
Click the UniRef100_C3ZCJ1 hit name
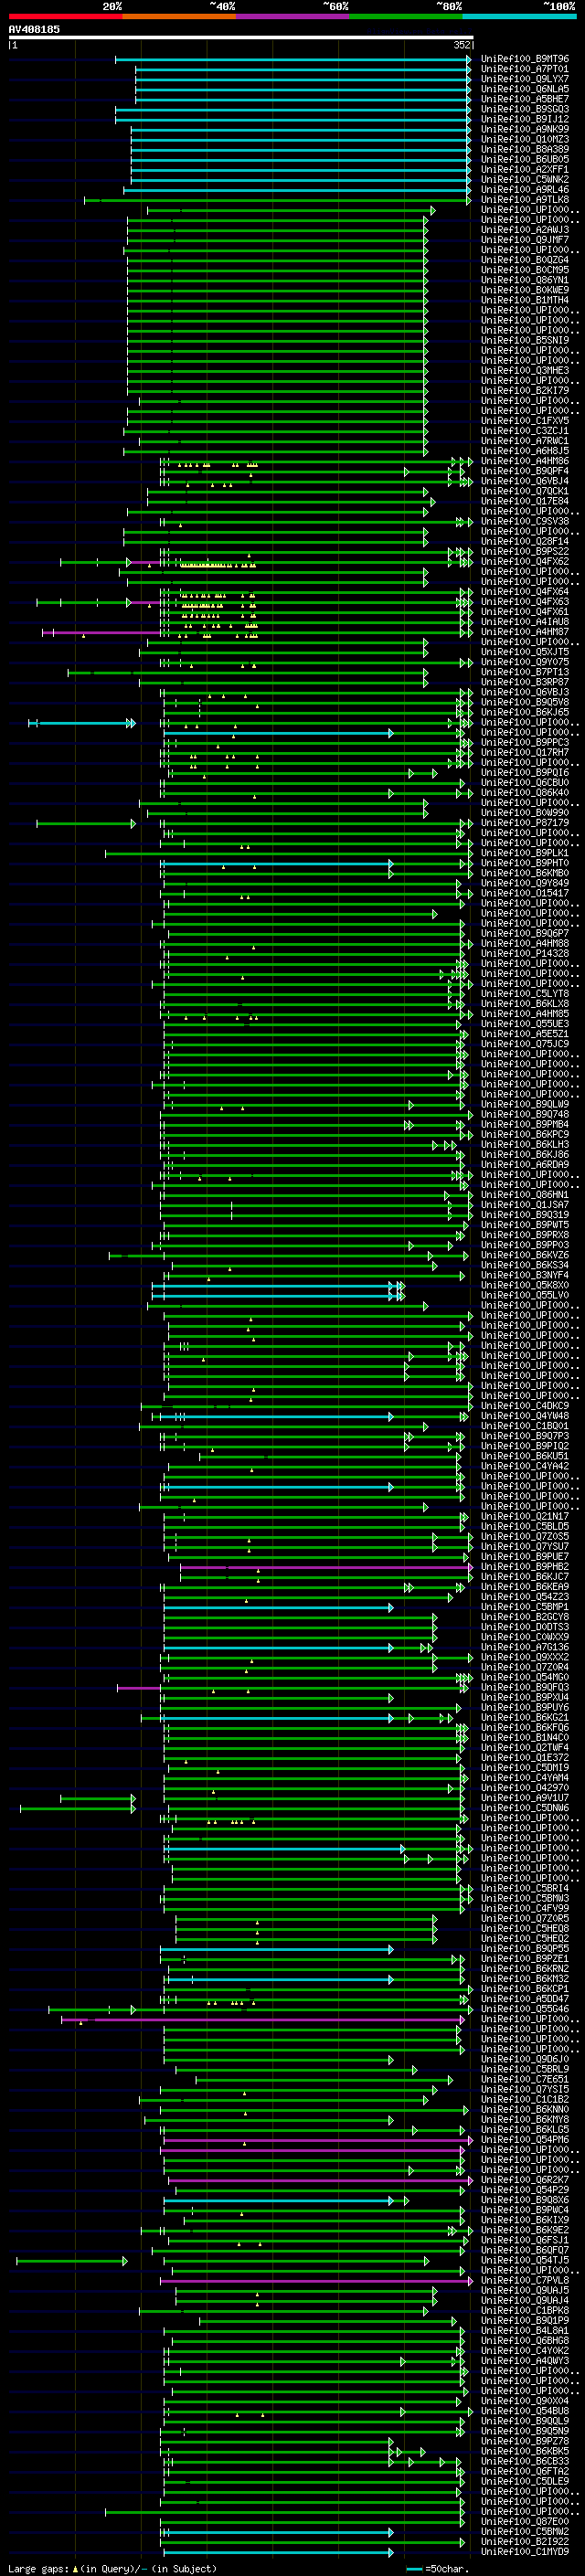pyautogui.click(x=524, y=431)
